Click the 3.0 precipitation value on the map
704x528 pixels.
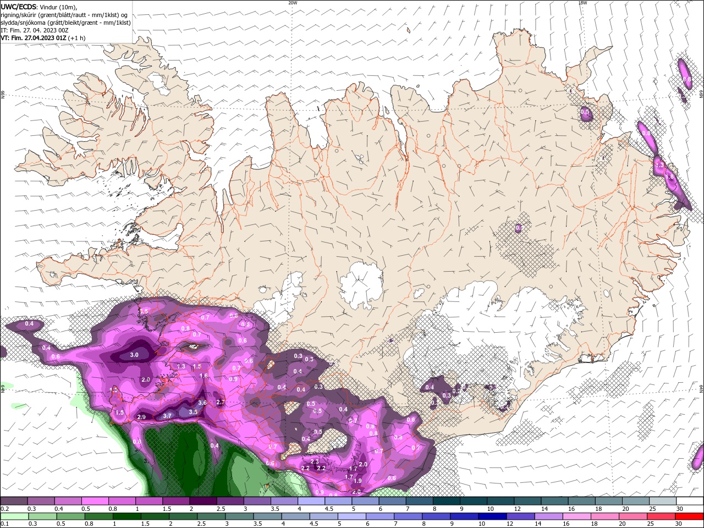coord(134,355)
